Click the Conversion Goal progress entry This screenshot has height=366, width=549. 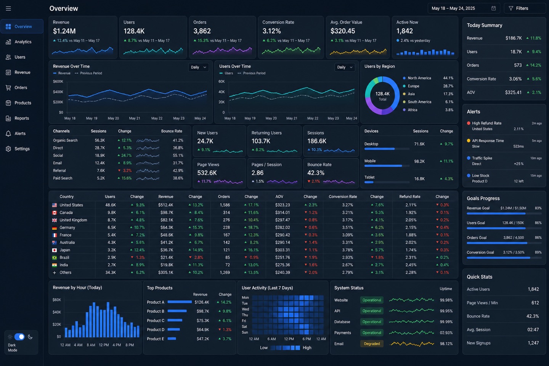(x=504, y=255)
